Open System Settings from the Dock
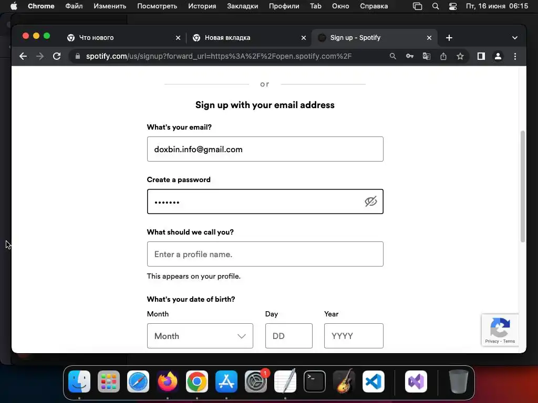Image resolution: width=538 pixels, height=403 pixels. (x=256, y=381)
